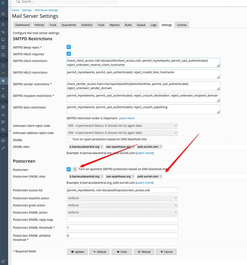Click the Update button
247x265 pixels.
click(78, 252)
